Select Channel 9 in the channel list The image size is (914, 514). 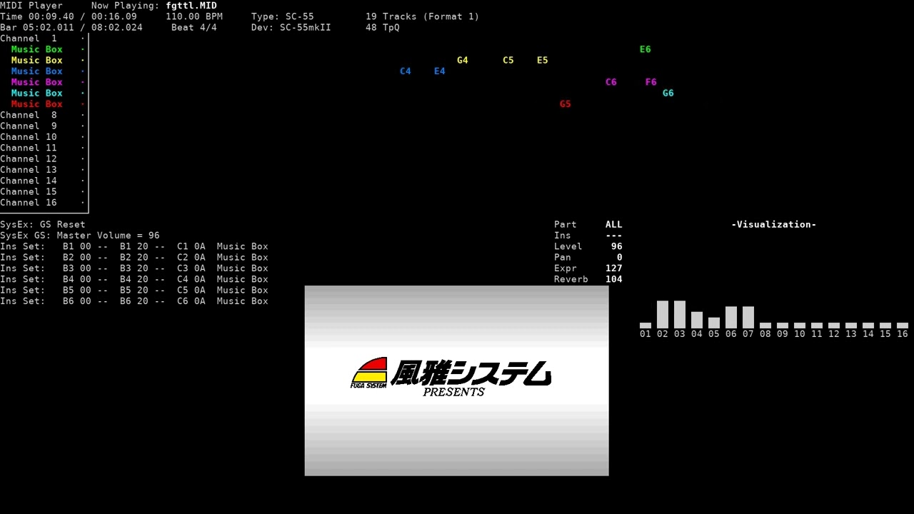click(29, 126)
